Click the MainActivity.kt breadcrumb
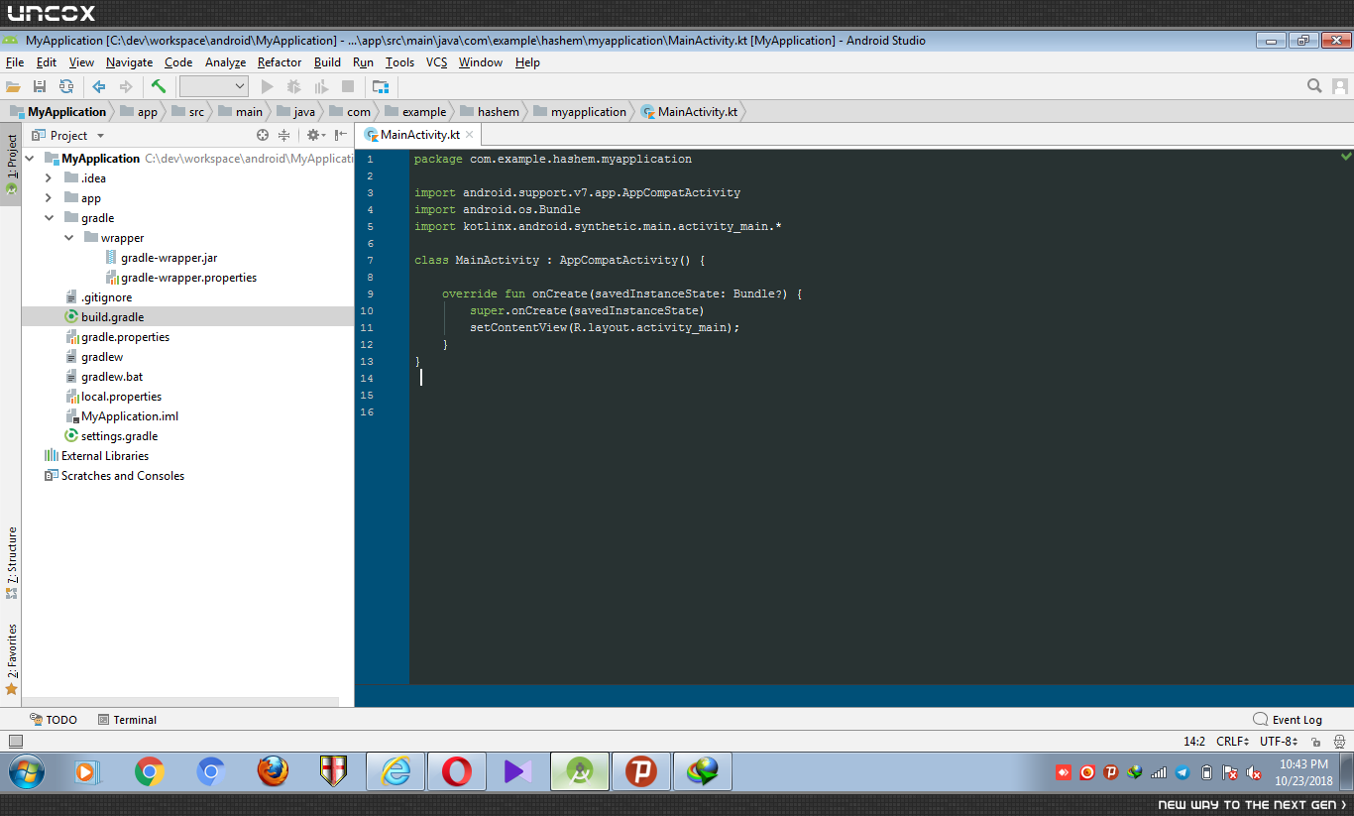The height and width of the screenshot is (816, 1354). 690,112
